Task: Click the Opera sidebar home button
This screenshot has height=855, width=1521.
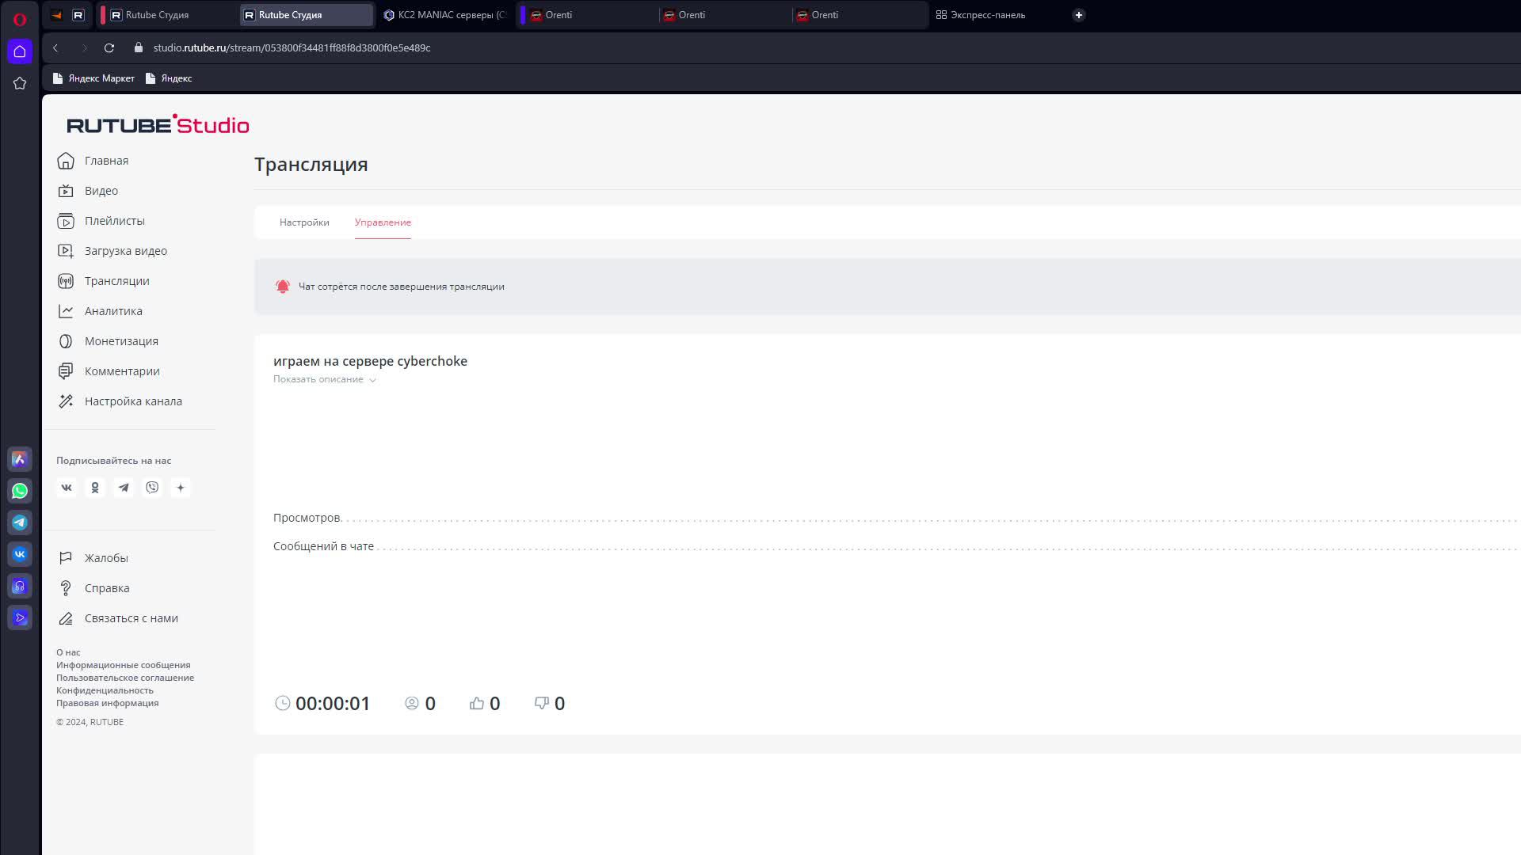Action: tap(20, 51)
